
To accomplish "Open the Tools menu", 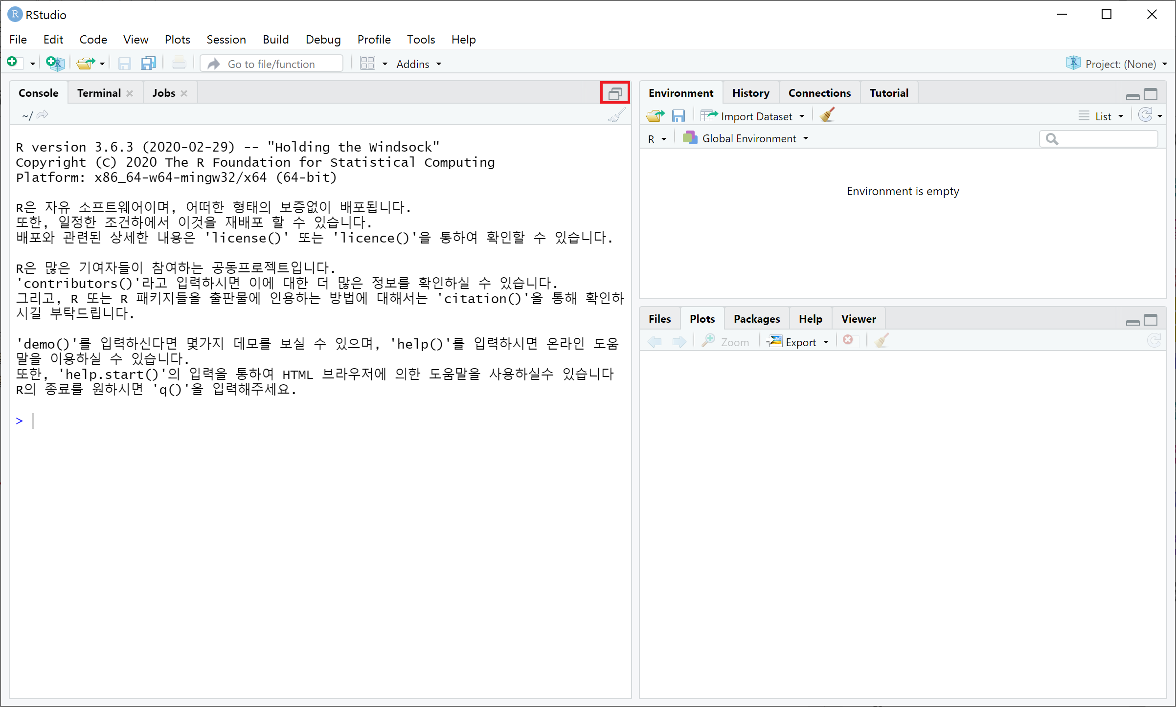I will [421, 40].
